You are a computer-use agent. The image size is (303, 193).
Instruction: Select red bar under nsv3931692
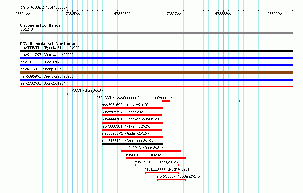132,108
